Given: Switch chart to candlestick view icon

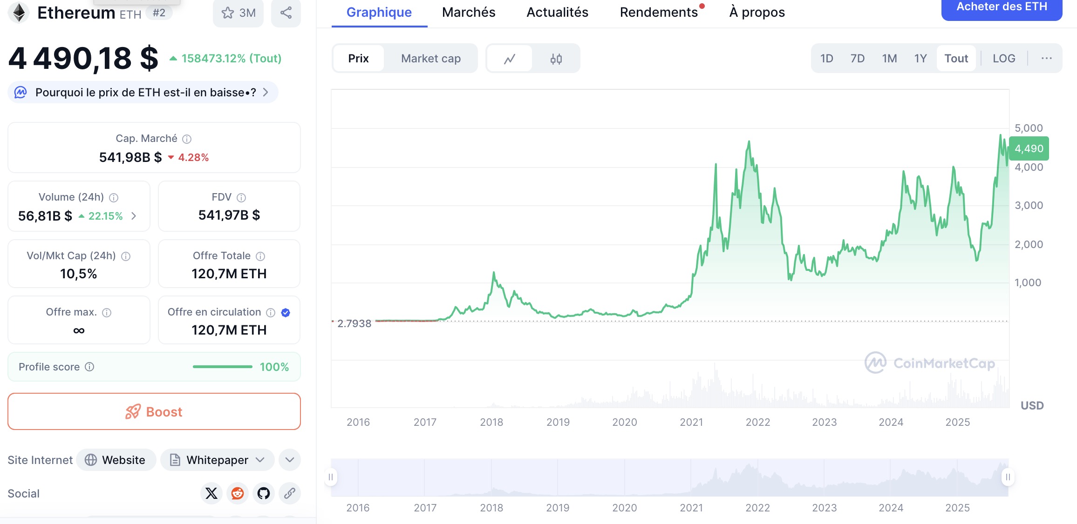Looking at the screenshot, I should pos(556,59).
